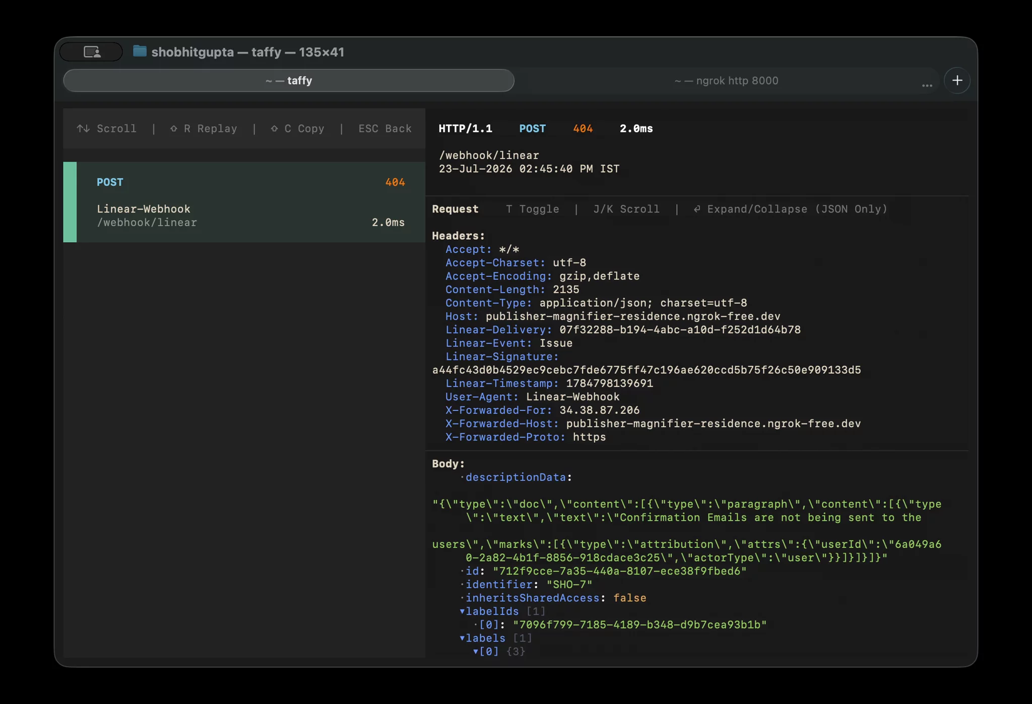Collapse the labels array node
Screen dimensions: 1032x704
(x=462, y=638)
